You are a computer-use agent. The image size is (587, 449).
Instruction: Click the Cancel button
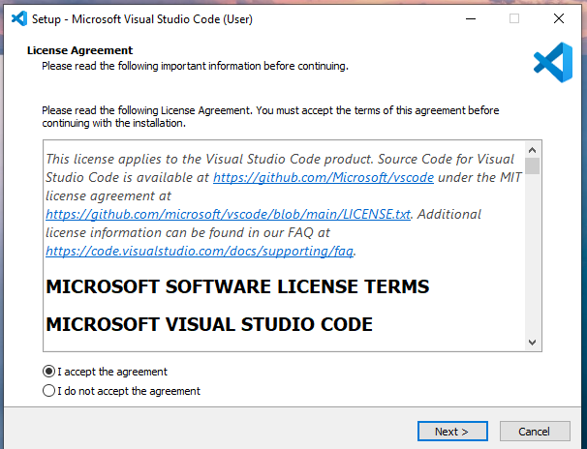tap(535, 431)
